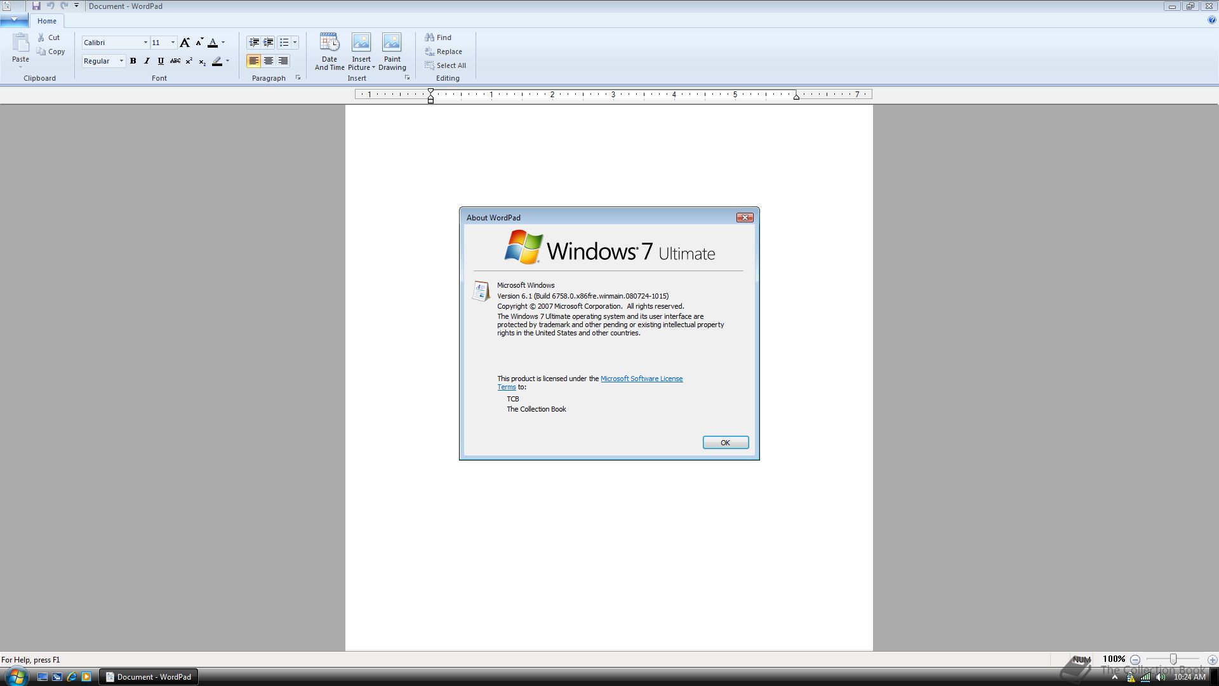1219x686 pixels.
Task: Expand highlight color dropdown arrow
Action: pyautogui.click(x=228, y=61)
